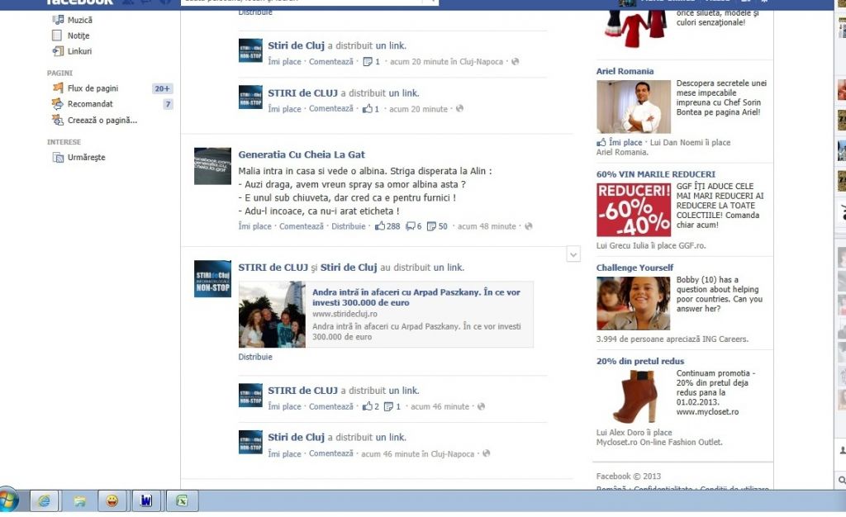Click the small avatar of the 46-minute STIRI de CLUJ post

250,395
